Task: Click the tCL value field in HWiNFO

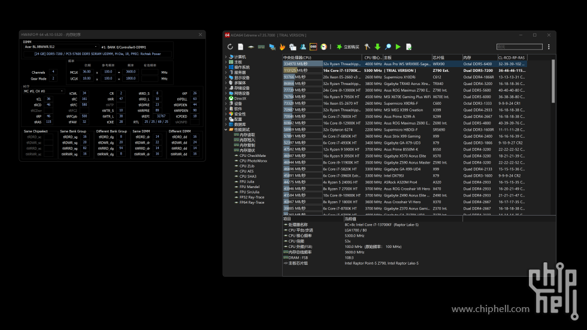Action: point(49,99)
